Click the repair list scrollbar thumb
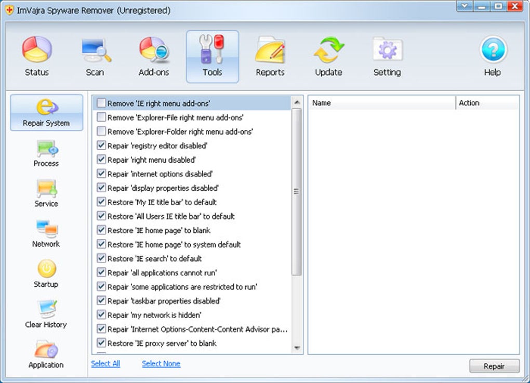The height and width of the screenshot is (383, 530). point(296,192)
